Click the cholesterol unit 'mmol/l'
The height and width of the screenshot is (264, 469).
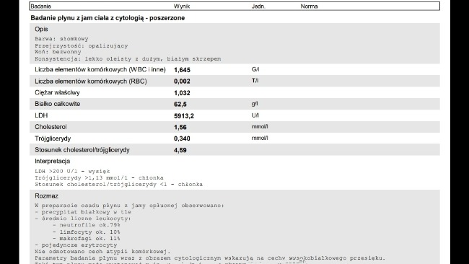[x=260, y=127]
